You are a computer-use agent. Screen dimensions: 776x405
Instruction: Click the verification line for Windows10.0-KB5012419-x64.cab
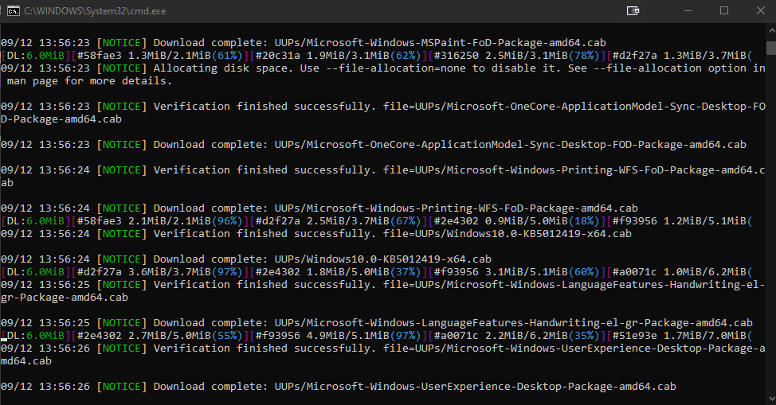(316, 234)
